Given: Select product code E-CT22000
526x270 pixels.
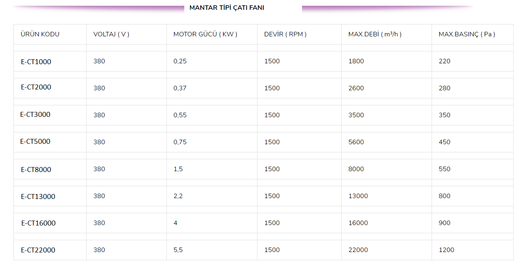Looking at the screenshot, I should pos(38,250).
